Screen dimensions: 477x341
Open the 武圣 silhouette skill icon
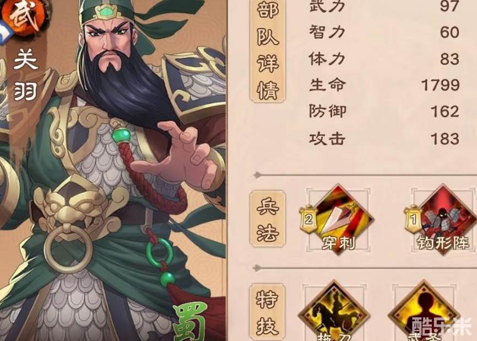424,311
